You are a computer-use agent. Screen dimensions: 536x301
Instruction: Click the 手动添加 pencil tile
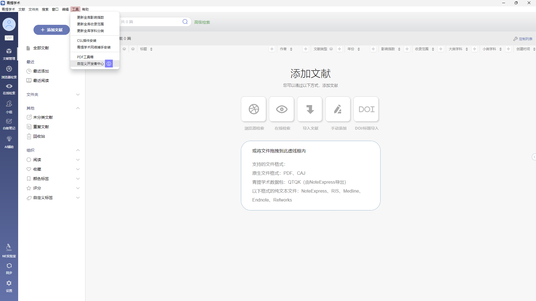tap(338, 109)
